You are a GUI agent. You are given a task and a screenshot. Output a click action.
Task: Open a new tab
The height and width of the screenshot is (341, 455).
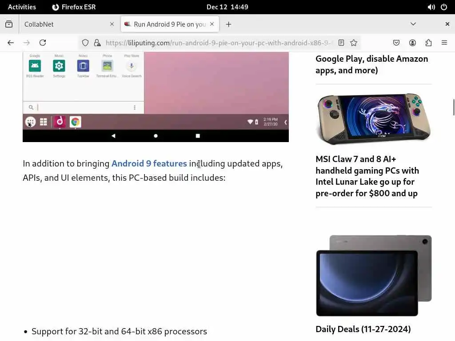229,24
